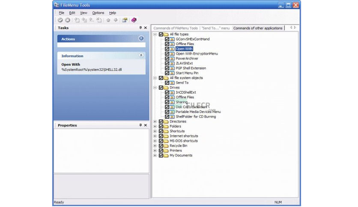Click the SHELL32.dll path in Information
This screenshot has height=207, width=358.
click(92, 70)
